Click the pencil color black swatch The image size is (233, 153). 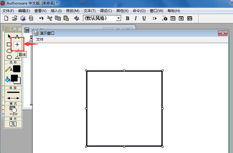pos(17,69)
